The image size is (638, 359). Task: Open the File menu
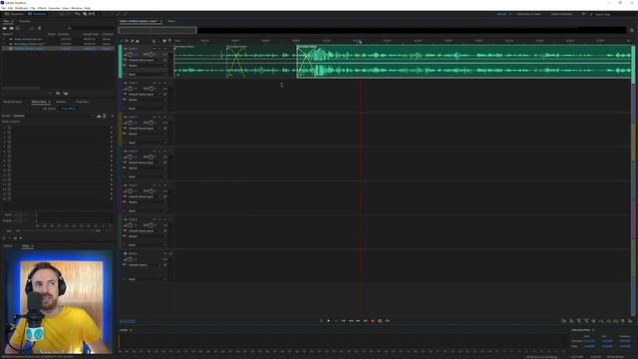pos(3,8)
